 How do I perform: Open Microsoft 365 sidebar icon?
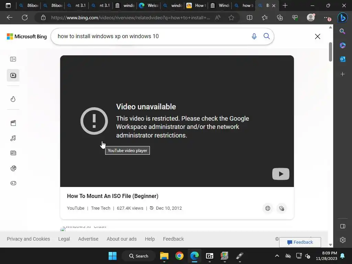coord(343,45)
